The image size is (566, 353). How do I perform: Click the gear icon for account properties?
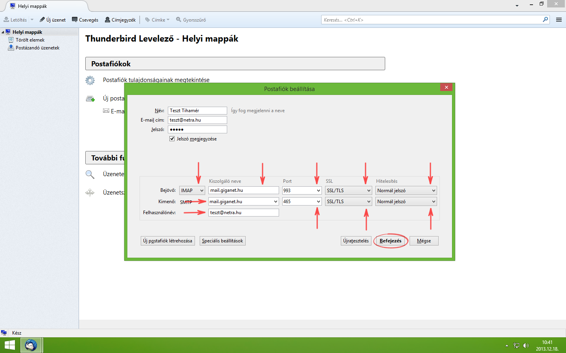tap(90, 80)
